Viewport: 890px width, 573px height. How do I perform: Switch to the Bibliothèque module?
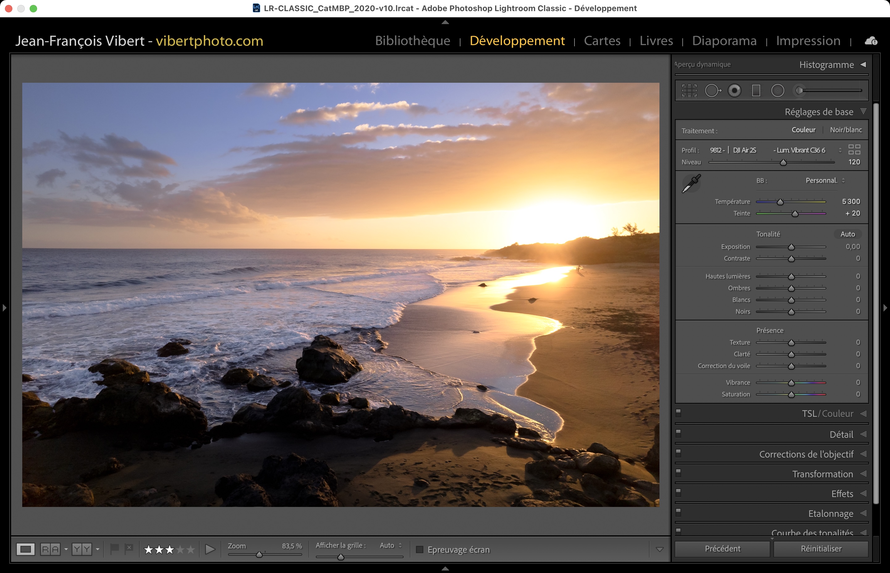pyautogui.click(x=412, y=40)
